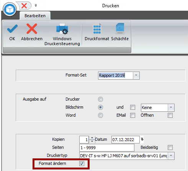The image size is (188, 171).
Task: Click the red X in quick access bar
Action: [24, 6]
